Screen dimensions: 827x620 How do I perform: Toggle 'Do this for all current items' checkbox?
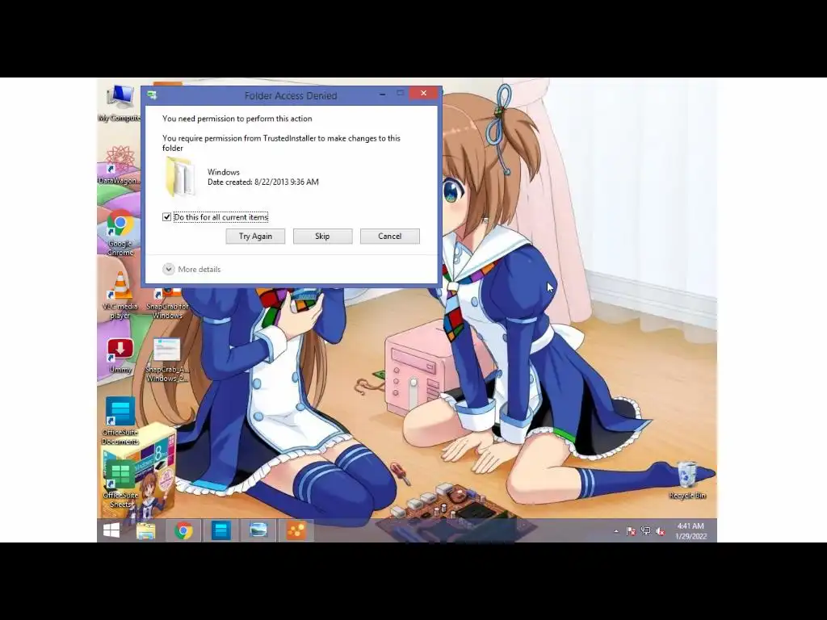click(x=166, y=217)
